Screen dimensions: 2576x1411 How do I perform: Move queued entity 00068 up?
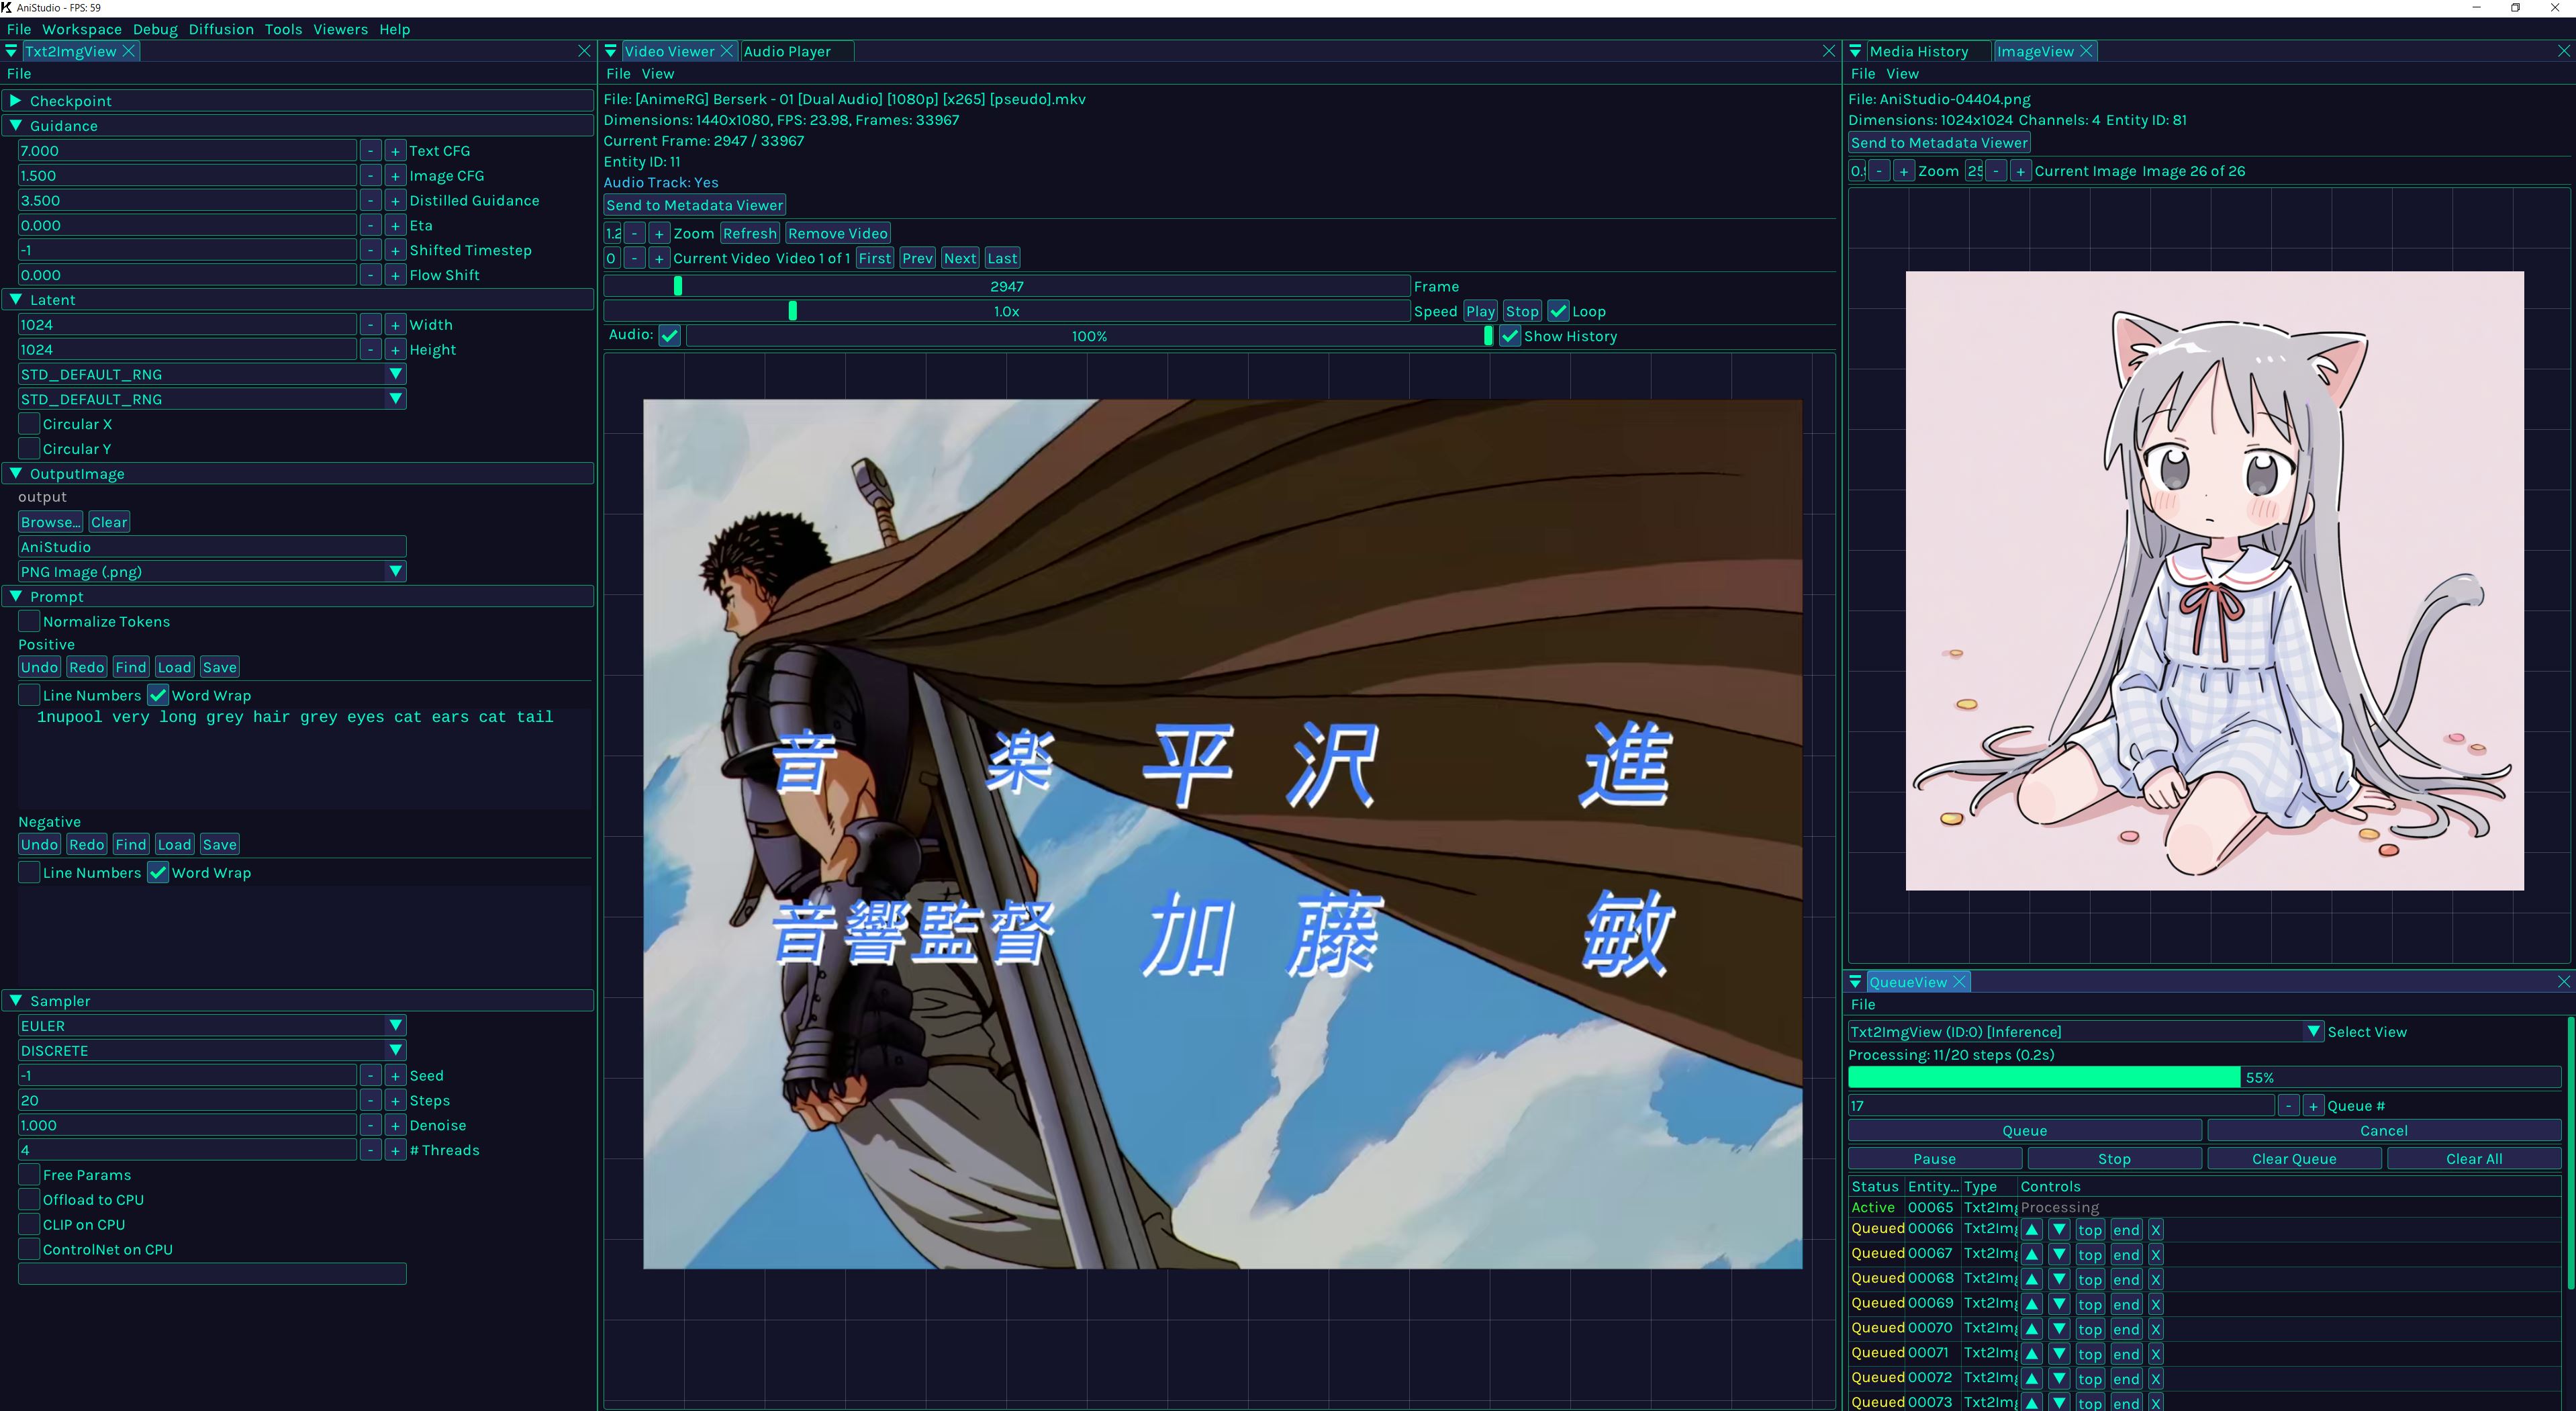click(x=2031, y=1280)
